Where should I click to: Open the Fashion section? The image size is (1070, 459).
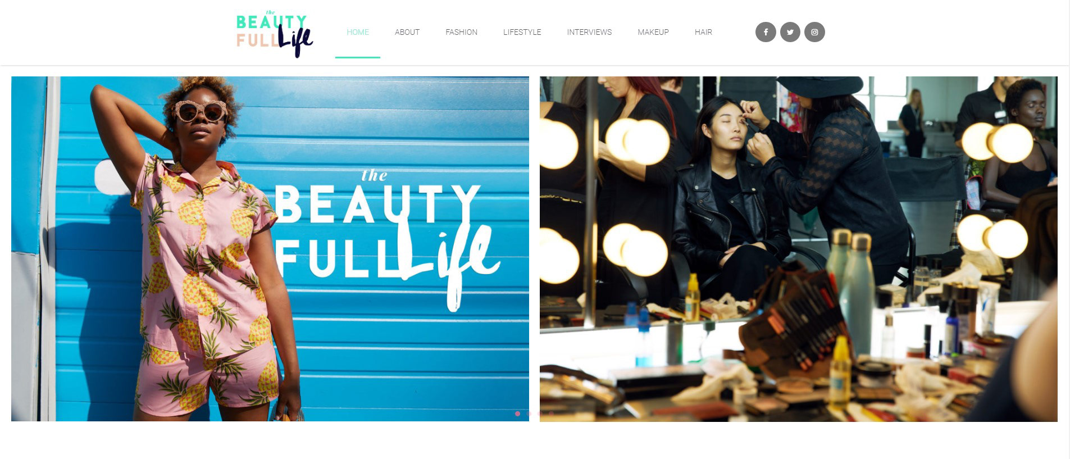[x=462, y=32]
